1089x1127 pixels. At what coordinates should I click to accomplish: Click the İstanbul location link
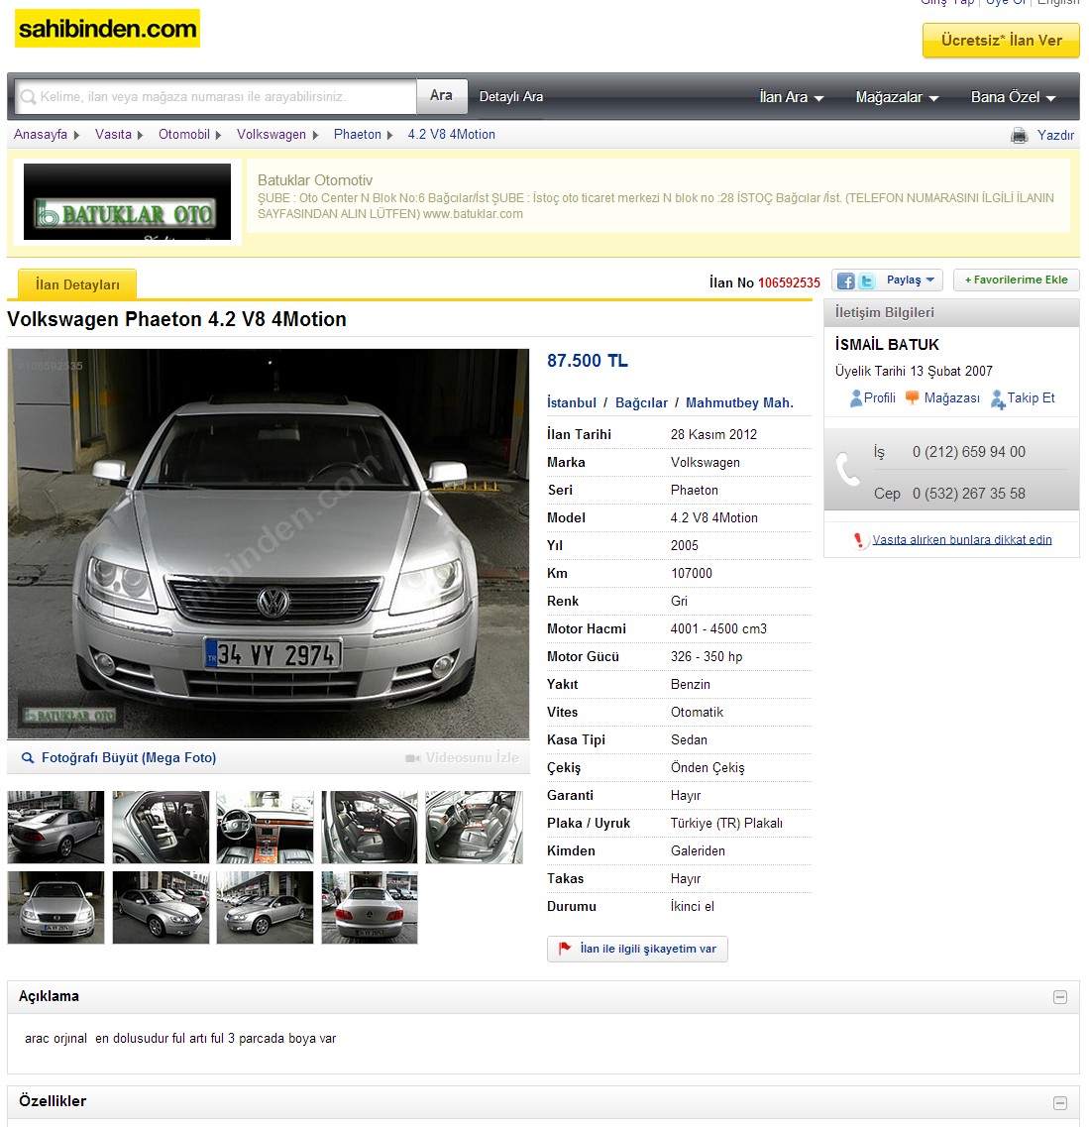(x=571, y=402)
